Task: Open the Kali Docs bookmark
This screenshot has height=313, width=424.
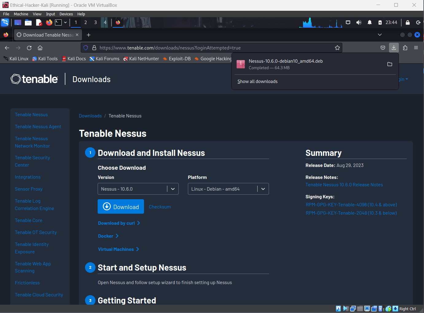Action: [x=74, y=59]
